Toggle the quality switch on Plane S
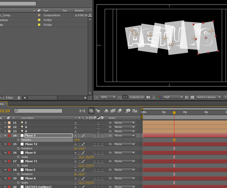 coord(83,136)
